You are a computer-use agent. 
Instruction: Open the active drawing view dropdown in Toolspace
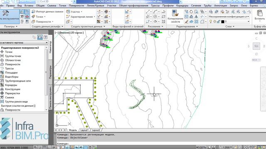coord(24,43)
